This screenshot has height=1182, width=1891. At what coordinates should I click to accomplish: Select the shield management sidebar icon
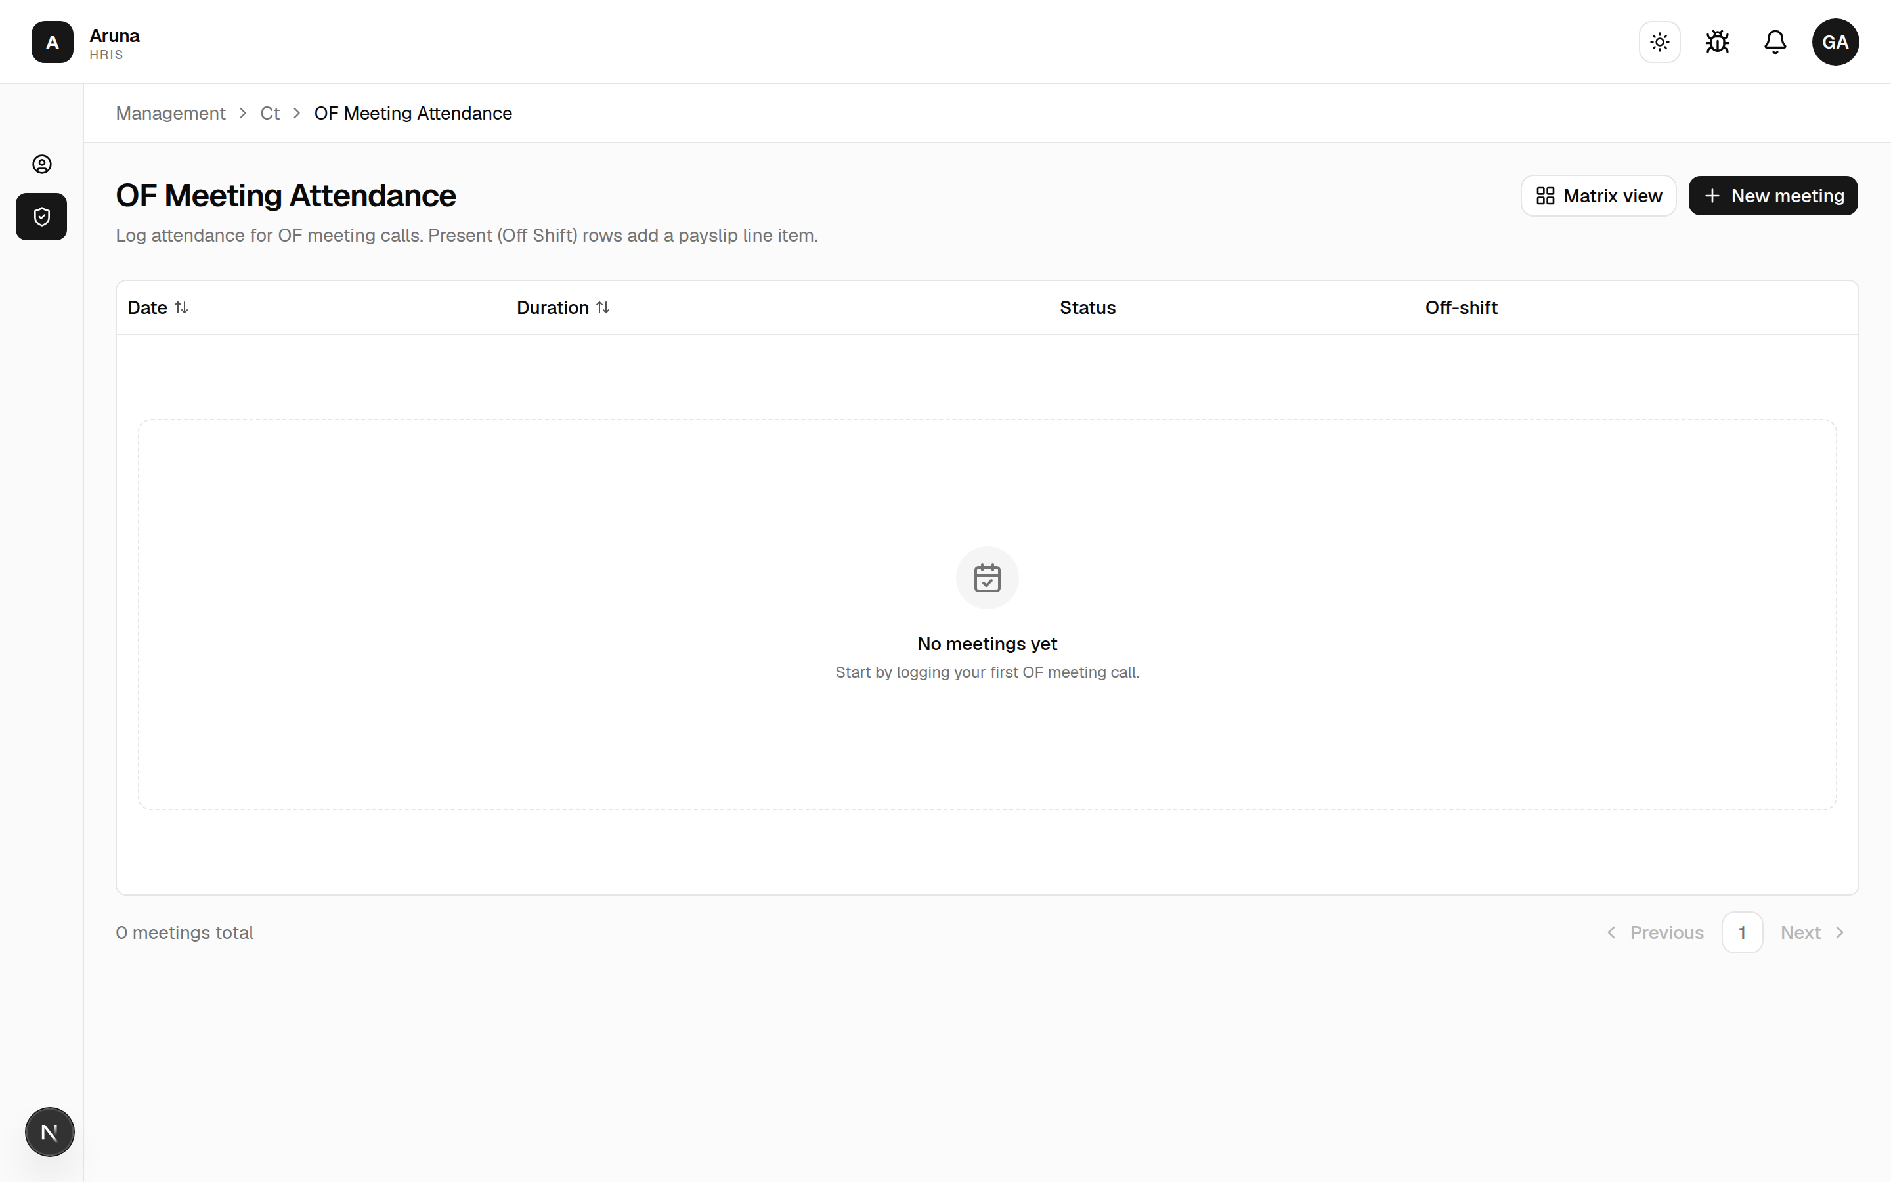click(41, 217)
